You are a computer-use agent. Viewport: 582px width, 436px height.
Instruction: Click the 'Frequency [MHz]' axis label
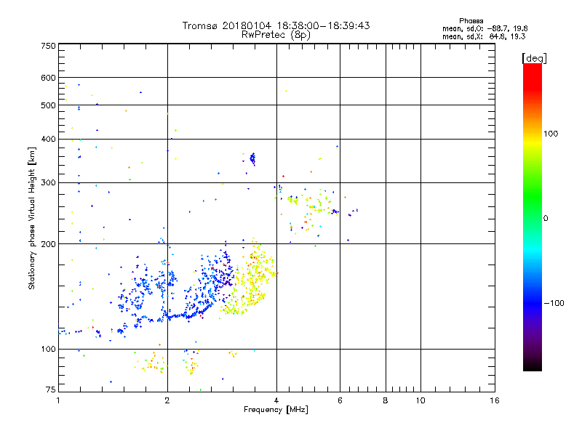click(x=276, y=410)
